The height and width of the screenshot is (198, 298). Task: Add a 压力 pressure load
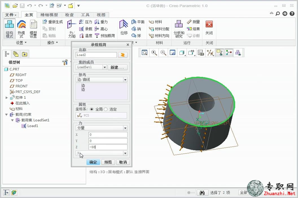[x=86, y=22]
